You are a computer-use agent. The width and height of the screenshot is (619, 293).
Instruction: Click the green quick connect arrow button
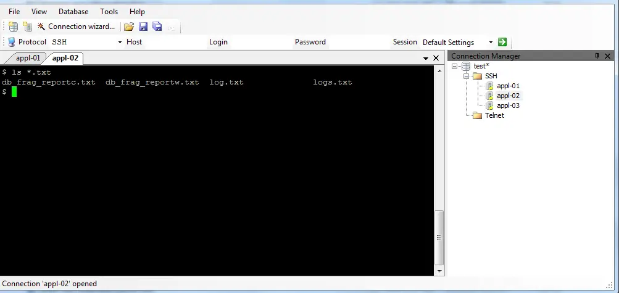point(502,42)
